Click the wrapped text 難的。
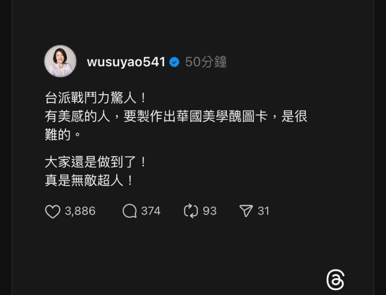Image resolution: width=386 pixels, height=295 pixels. click(63, 135)
